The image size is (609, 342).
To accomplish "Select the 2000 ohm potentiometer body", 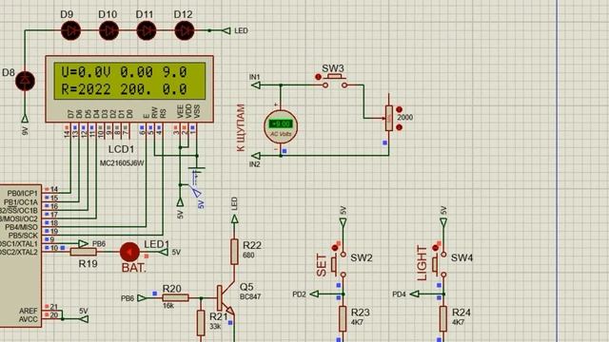I will pyautogui.click(x=389, y=118).
